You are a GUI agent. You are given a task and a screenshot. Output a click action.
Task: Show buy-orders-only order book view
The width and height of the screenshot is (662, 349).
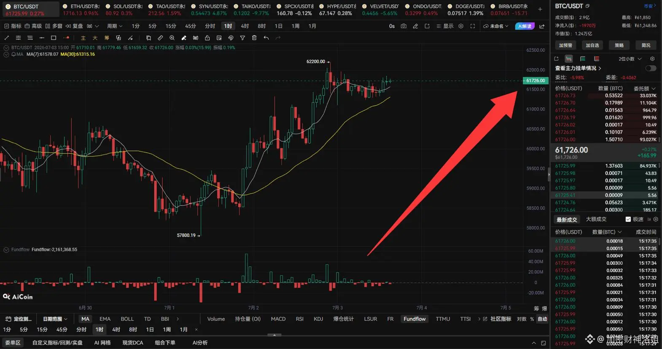[x=583, y=59]
